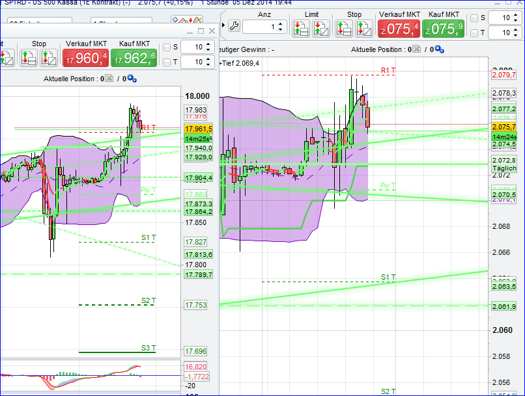Click the Anz quantity field showing 1
The image size is (525, 396).
(264, 27)
